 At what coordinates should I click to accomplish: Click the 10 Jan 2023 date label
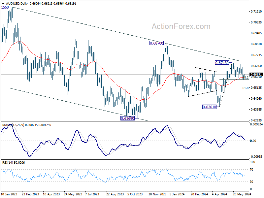click(x=9, y=194)
